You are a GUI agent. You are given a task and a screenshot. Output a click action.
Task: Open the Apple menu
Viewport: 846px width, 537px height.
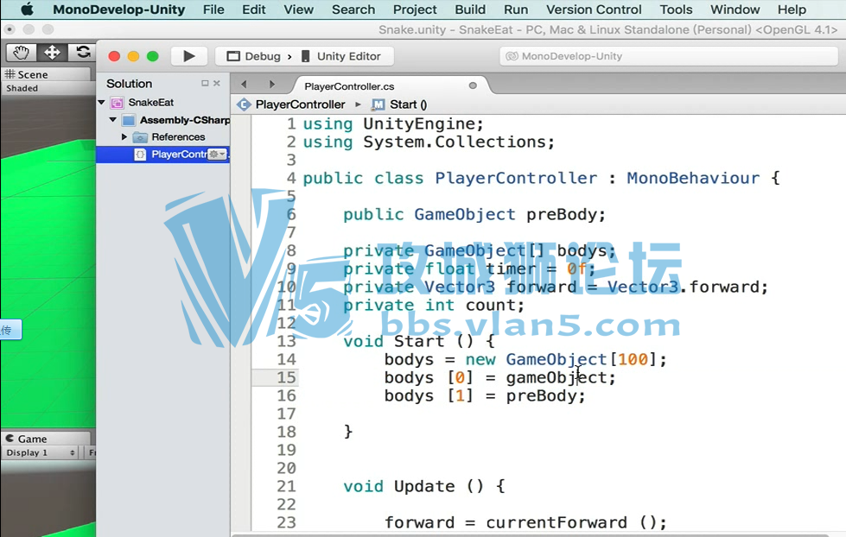click(27, 9)
